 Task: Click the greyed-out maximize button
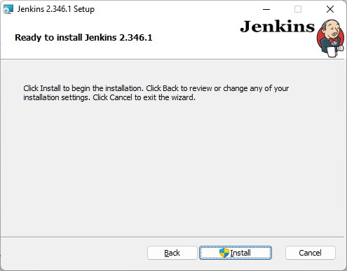tap(298, 9)
